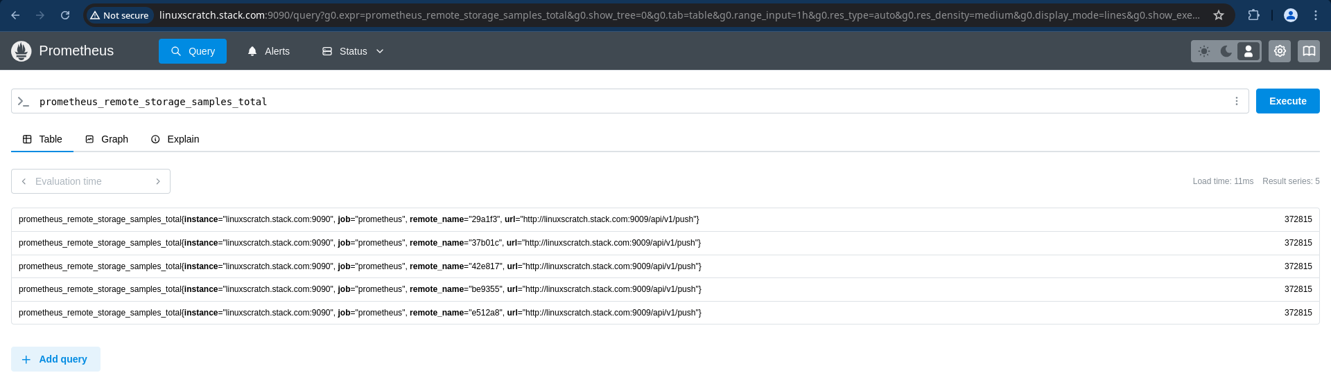Click the Prometheus title text
This screenshot has width=1331, height=384.
pos(76,51)
